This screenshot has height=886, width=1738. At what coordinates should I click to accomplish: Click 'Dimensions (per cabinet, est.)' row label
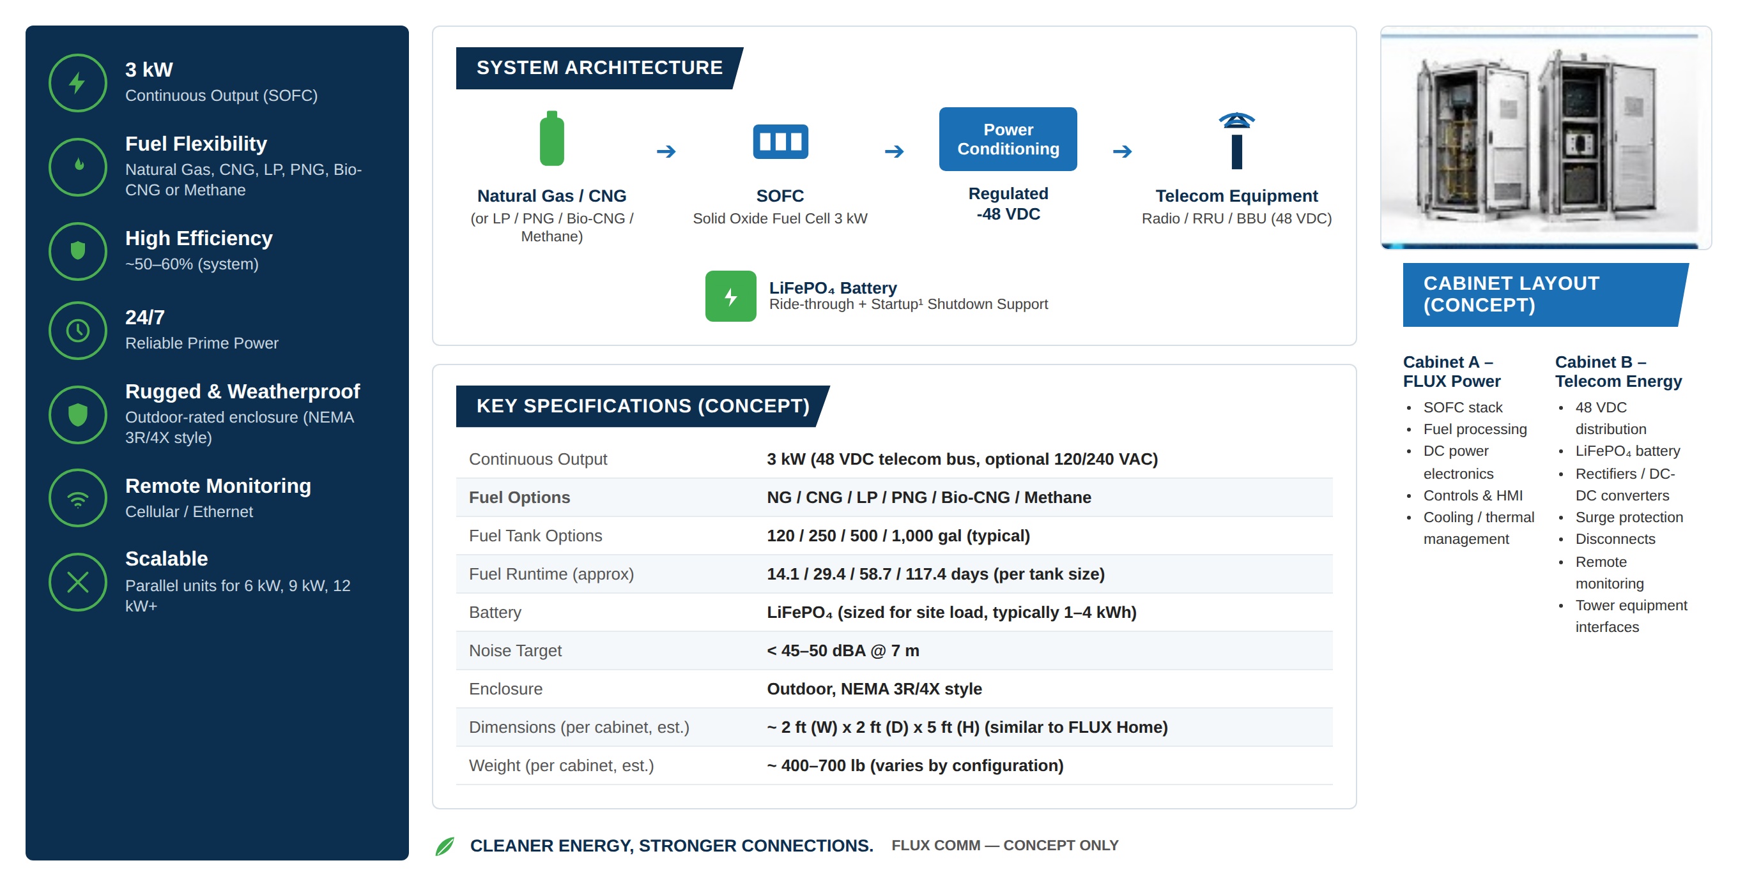tap(579, 728)
